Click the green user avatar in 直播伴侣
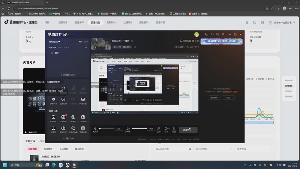This screenshot has height=169, width=300. [x=196, y=35]
